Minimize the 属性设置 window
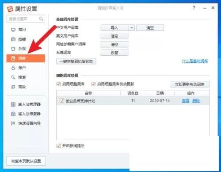Image resolution: width=221 pixels, height=172 pixels. pyautogui.click(x=205, y=8)
